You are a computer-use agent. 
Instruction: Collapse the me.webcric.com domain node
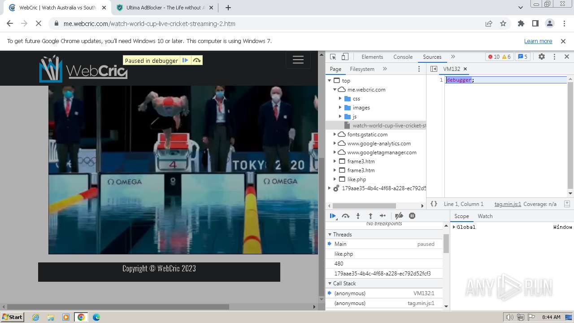pyautogui.click(x=335, y=90)
